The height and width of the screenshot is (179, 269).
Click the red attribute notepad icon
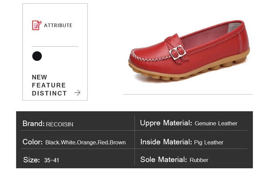pyautogui.click(x=37, y=25)
